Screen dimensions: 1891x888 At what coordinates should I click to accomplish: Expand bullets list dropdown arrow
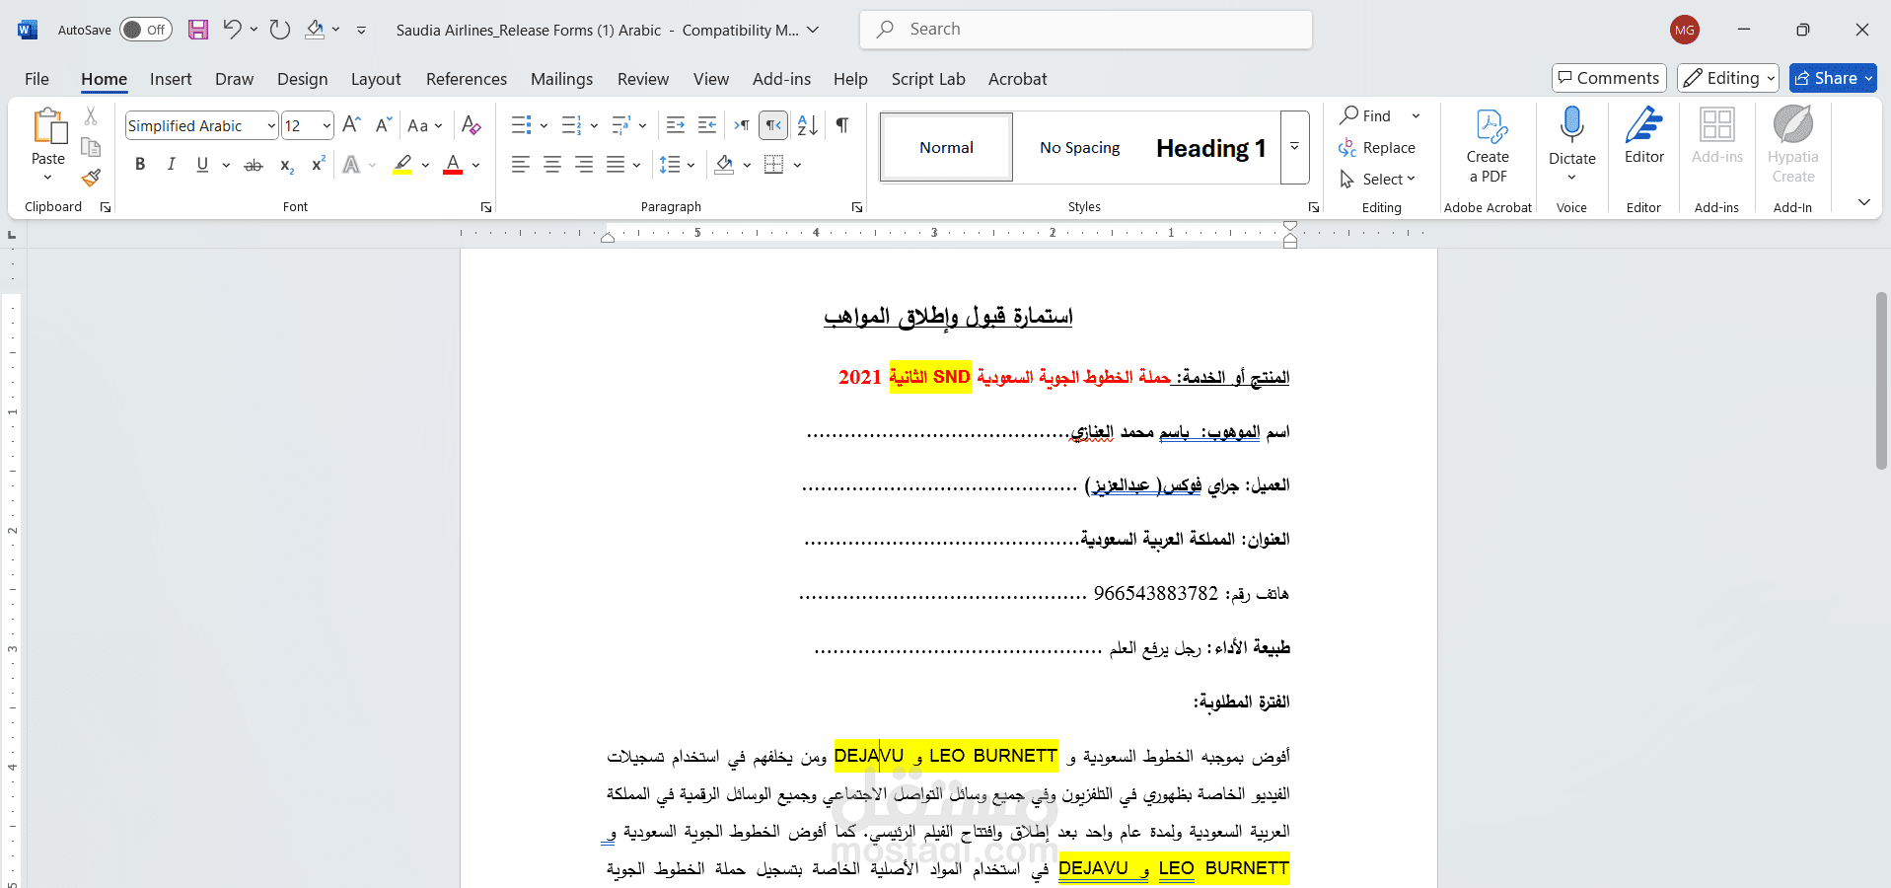tap(544, 125)
